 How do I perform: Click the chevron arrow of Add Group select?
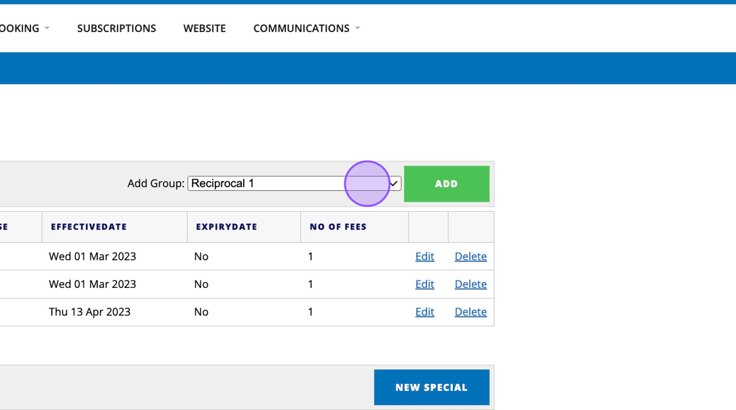[x=394, y=183]
